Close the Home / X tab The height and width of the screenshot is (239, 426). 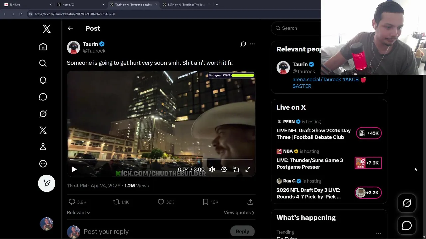coord(104,5)
